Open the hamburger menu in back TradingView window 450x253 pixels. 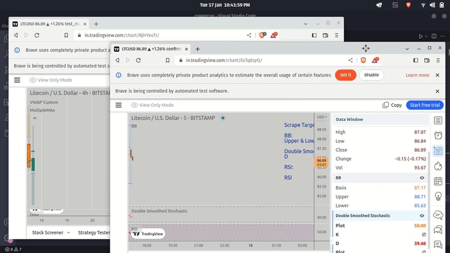point(17,80)
